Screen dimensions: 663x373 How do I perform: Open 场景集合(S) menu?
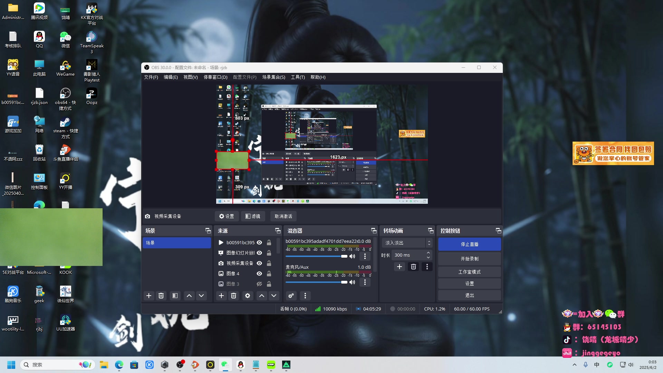[x=273, y=77]
